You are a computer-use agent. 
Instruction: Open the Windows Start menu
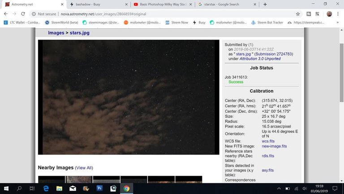6,189
